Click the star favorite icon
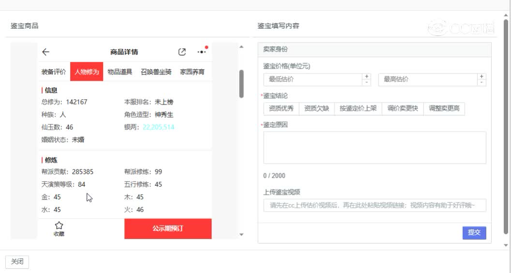This screenshot has width=511, height=273. click(59, 226)
